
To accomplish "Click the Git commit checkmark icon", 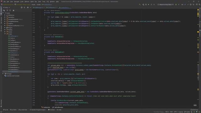I will click(x=188, y=4).
